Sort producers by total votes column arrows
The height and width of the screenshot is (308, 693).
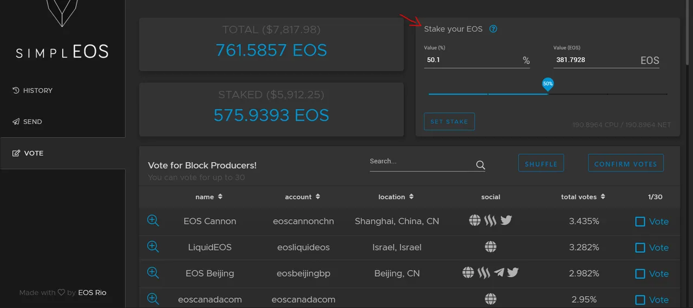(603, 196)
